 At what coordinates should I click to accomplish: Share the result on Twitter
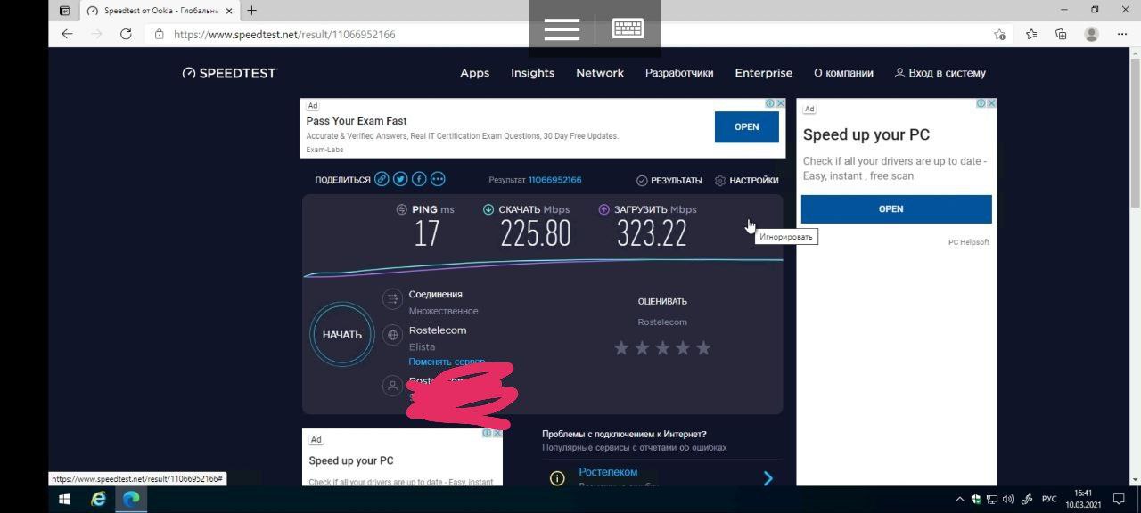pyautogui.click(x=400, y=179)
